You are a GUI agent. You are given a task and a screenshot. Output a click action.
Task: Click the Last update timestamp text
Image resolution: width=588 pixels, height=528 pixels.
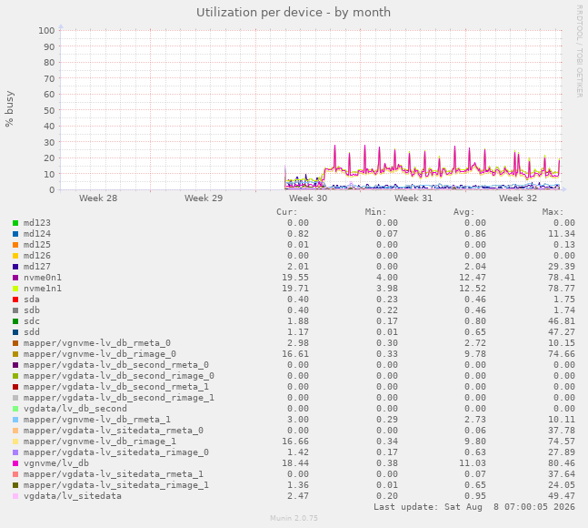tap(474, 507)
